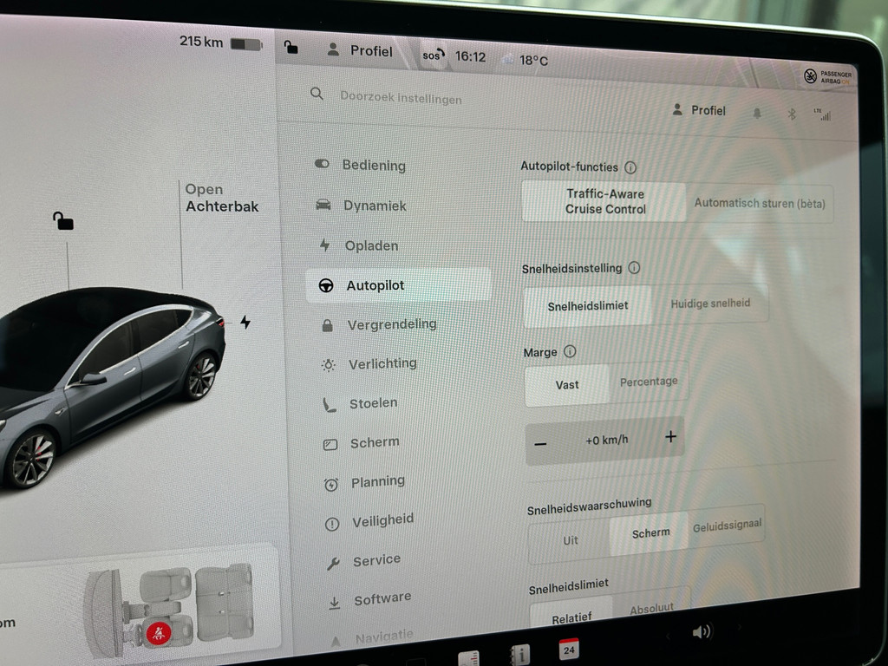Screen dimensions: 888x666
Task: Tap the LTE signal strength icon
Action: tap(822, 114)
